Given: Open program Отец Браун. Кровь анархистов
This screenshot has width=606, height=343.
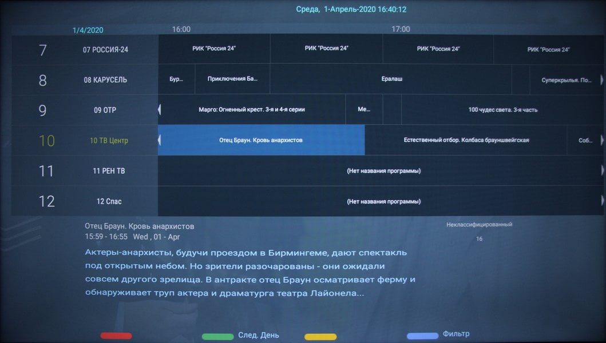Looking at the screenshot, I should point(262,140).
